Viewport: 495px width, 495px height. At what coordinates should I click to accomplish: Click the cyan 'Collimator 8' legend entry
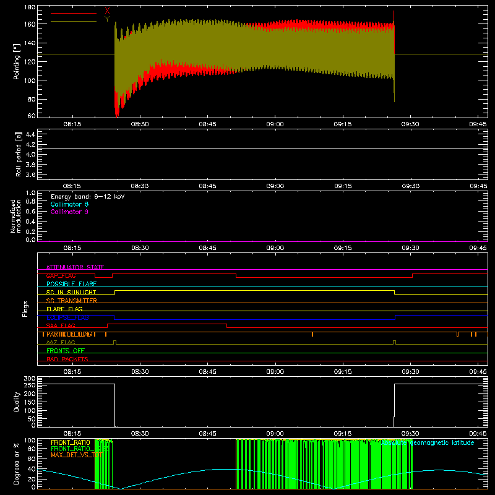coord(69,204)
